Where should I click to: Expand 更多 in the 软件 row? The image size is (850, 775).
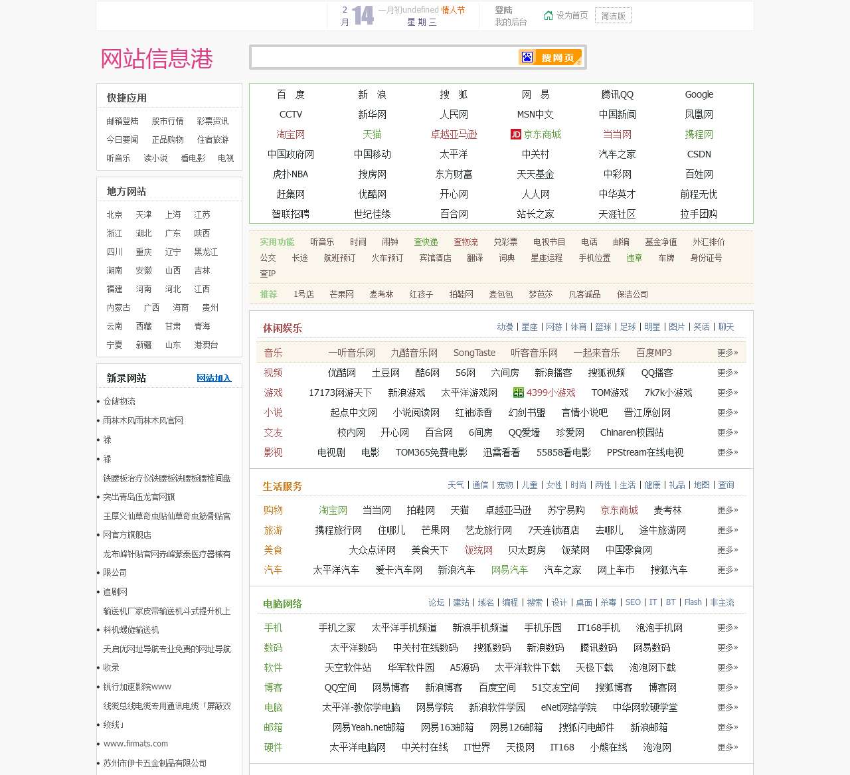tap(728, 667)
